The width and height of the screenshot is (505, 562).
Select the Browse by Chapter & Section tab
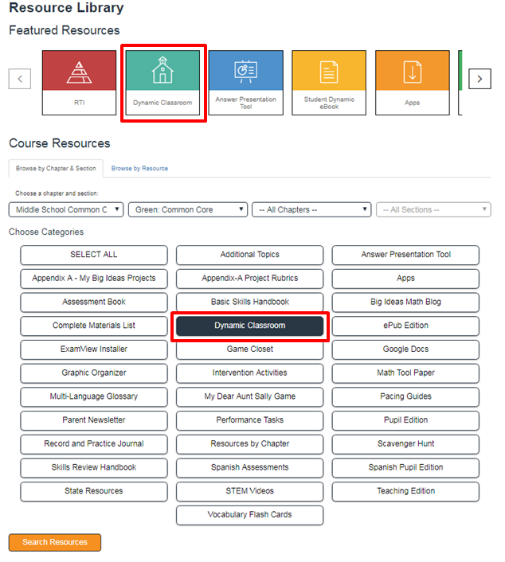[x=56, y=168]
